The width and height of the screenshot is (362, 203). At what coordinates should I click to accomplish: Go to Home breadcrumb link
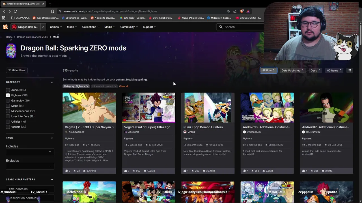pyautogui.click(x=9, y=37)
